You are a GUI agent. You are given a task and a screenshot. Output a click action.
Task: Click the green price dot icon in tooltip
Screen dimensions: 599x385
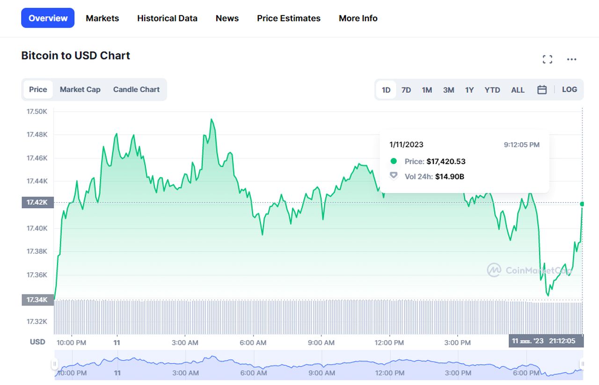(x=394, y=161)
